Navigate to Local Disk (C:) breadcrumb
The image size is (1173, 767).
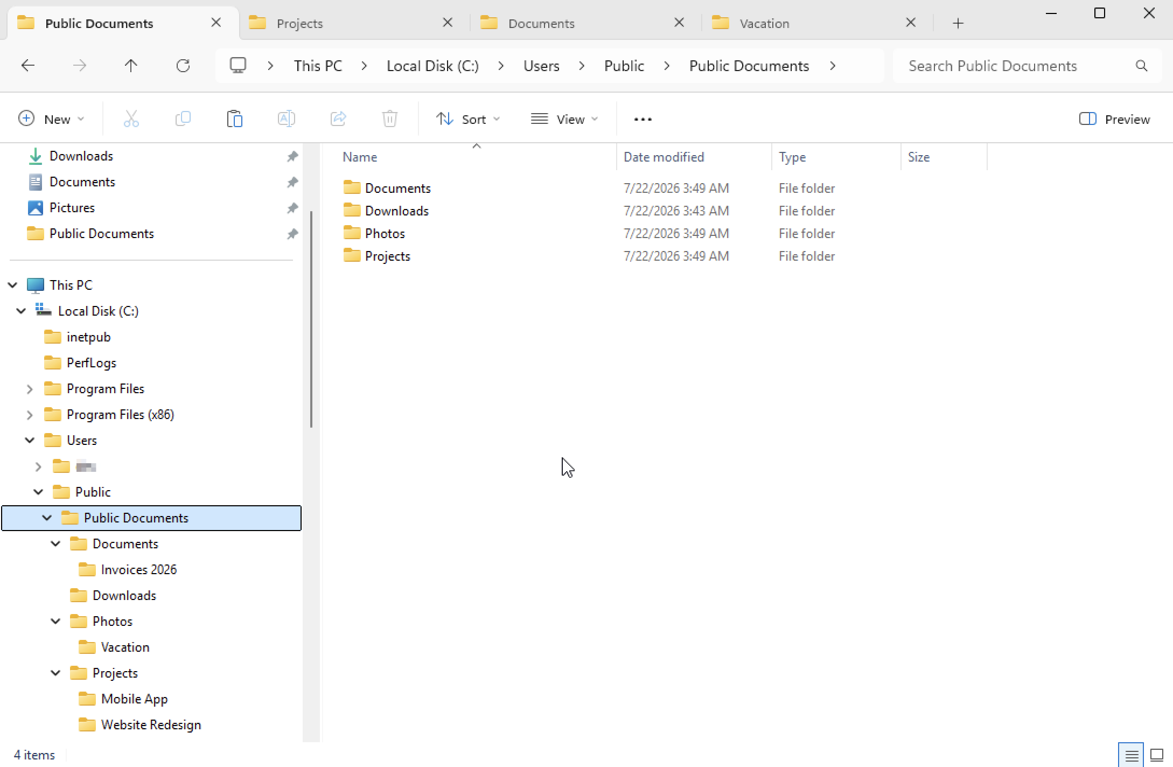(x=432, y=66)
